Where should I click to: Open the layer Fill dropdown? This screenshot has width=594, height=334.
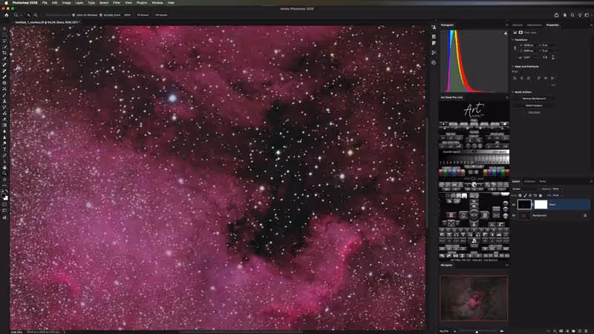(561, 195)
